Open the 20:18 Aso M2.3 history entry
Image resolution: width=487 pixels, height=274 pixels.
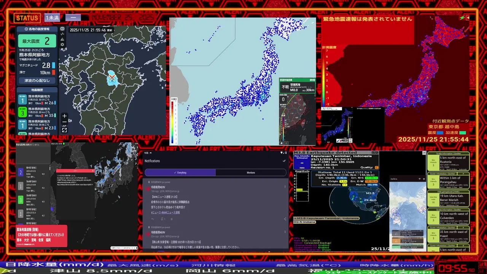(x=37, y=124)
